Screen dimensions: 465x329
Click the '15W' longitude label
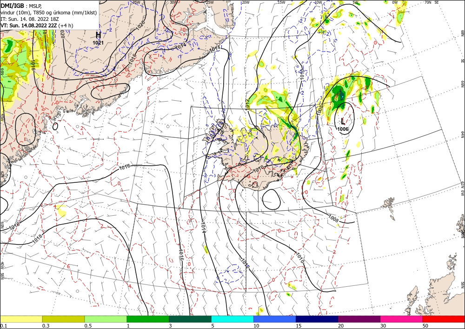pos(281,2)
